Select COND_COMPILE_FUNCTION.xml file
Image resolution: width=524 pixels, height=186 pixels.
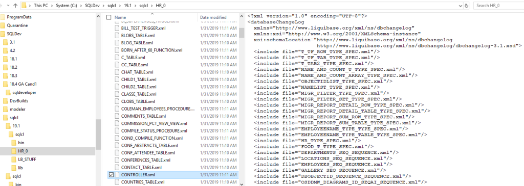(x=151, y=138)
